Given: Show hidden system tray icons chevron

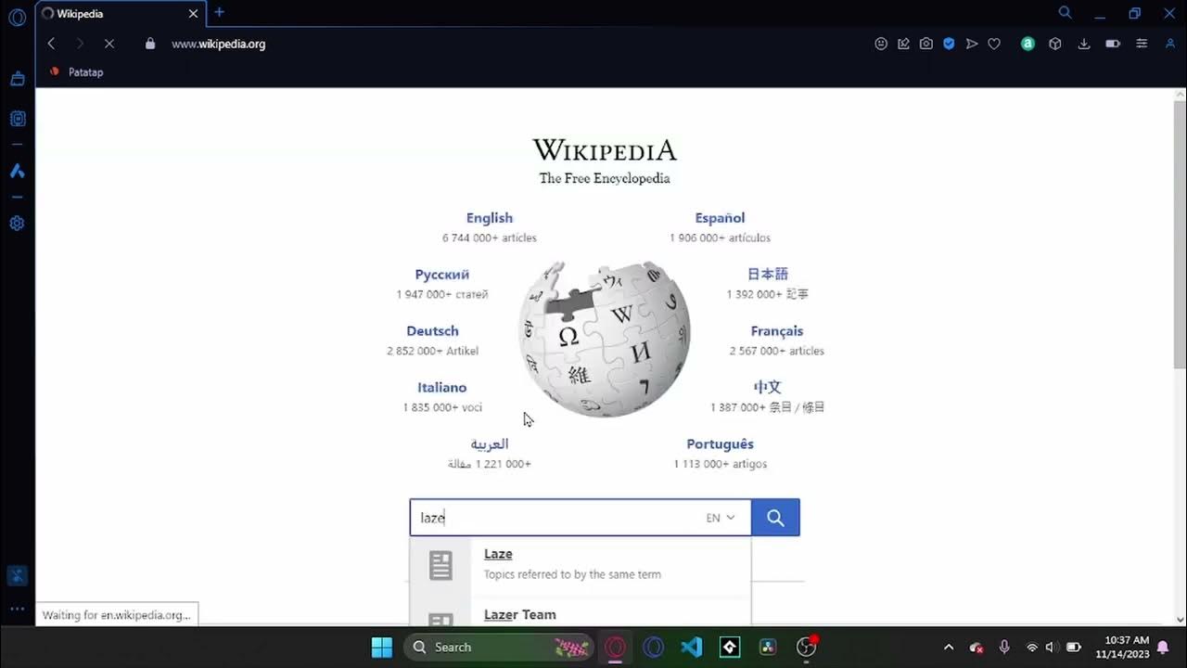Looking at the screenshot, I should point(948,647).
